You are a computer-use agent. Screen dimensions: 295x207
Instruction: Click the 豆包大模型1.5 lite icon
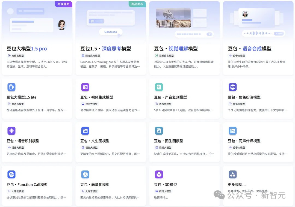pos(11,87)
